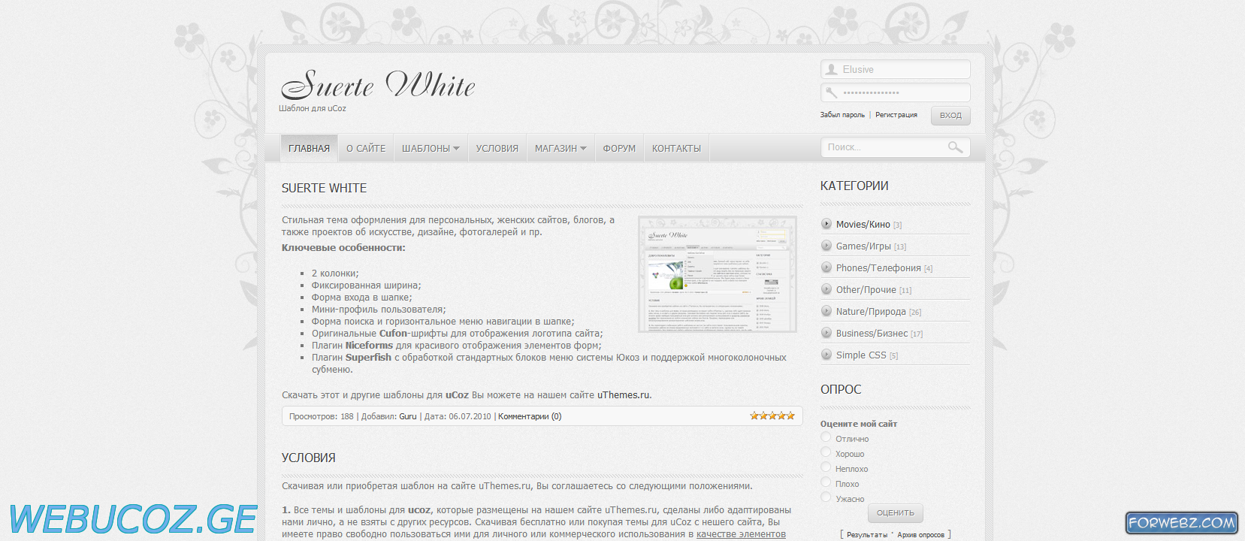Image resolution: width=1245 pixels, height=541 pixels.
Task: Click arrow icon beside Games/Игры
Action: 826,246
